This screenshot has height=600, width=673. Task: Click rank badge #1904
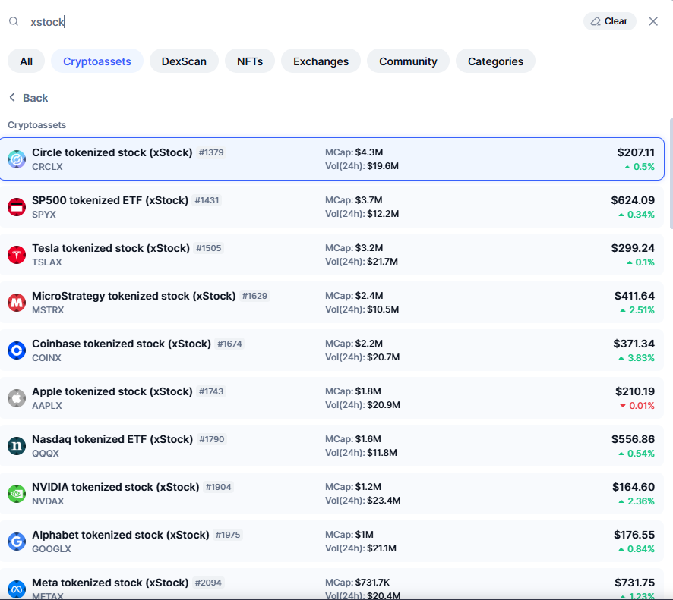click(219, 487)
